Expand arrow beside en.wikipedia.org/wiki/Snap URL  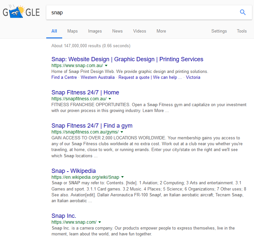tap(122, 177)
